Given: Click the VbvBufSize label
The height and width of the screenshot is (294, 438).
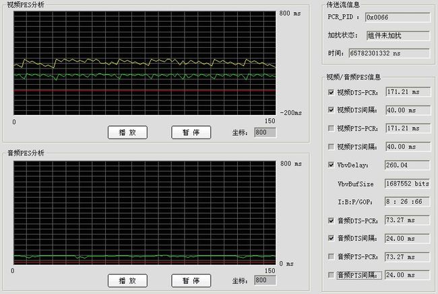Looking at the screenshot, I should [x=356, y=184].
